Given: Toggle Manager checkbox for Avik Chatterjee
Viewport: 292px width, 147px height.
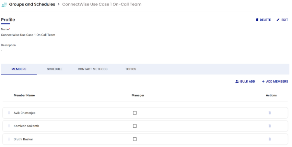Looking at the screenshot, I should click(135, 113).
